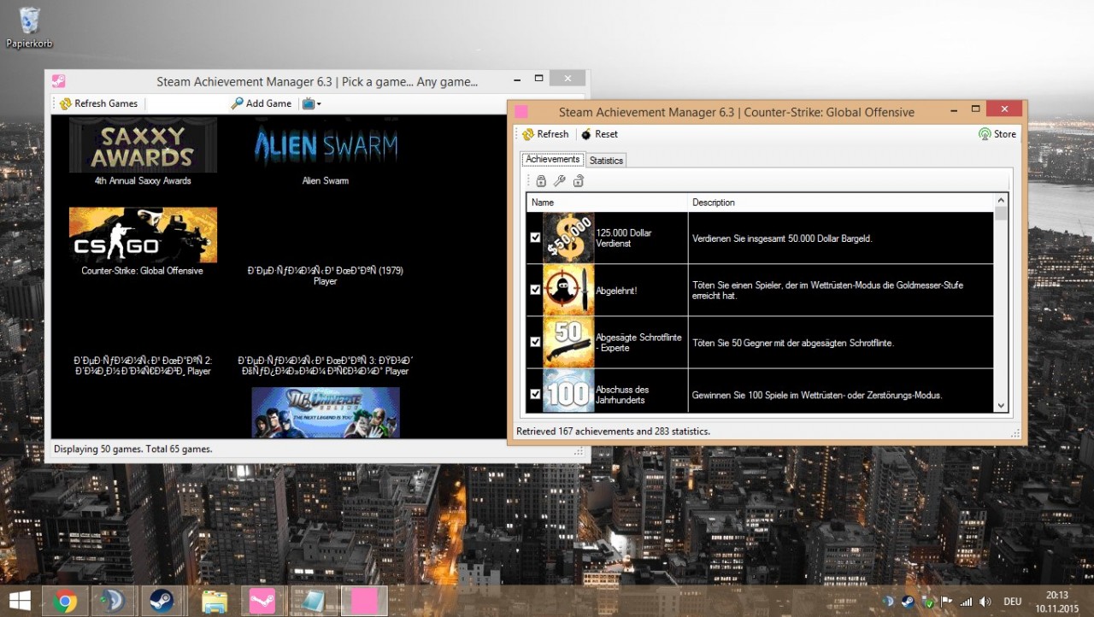Click the scroll down arrow of the achievements list

1001,407
